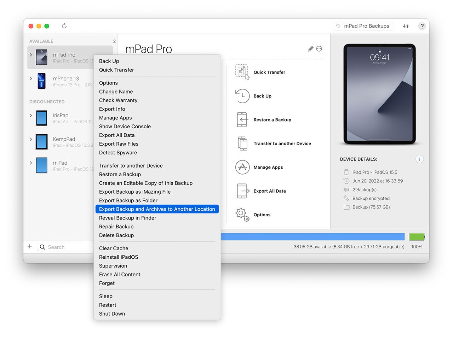Click the mPhone 13 device icon
The width and height of the screenshot is (453, 340).
tap(42, 81)
